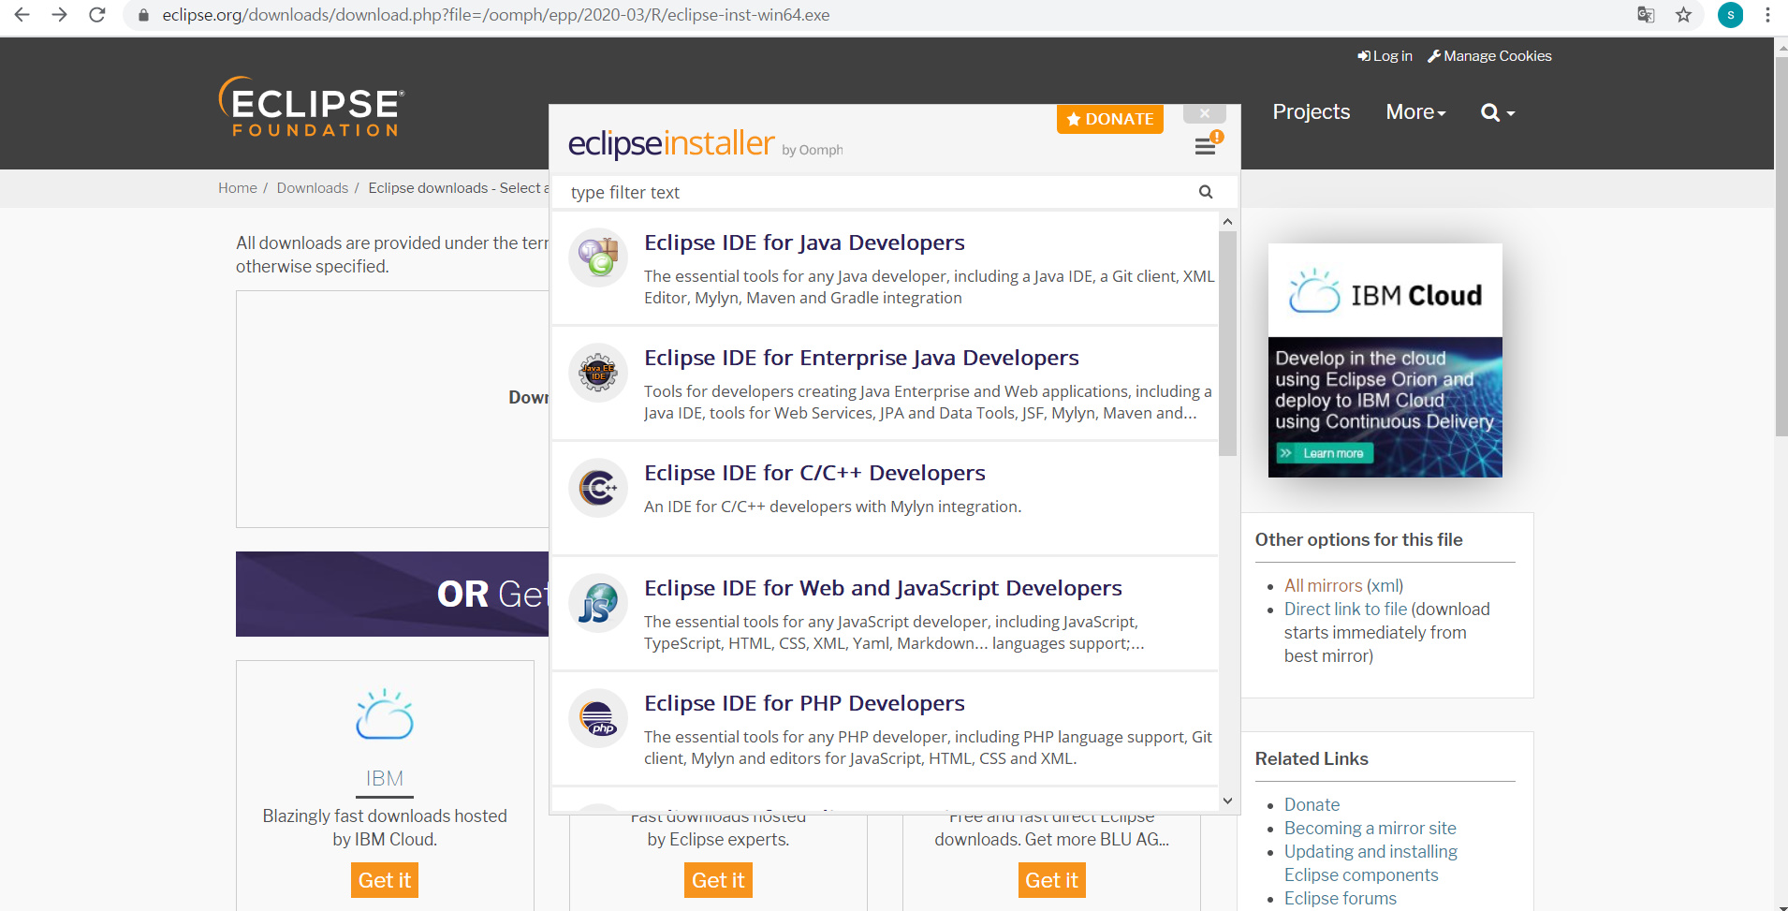Close the Eclipse installer window
The image size is (1788, 911).
tap(1205, 113)
